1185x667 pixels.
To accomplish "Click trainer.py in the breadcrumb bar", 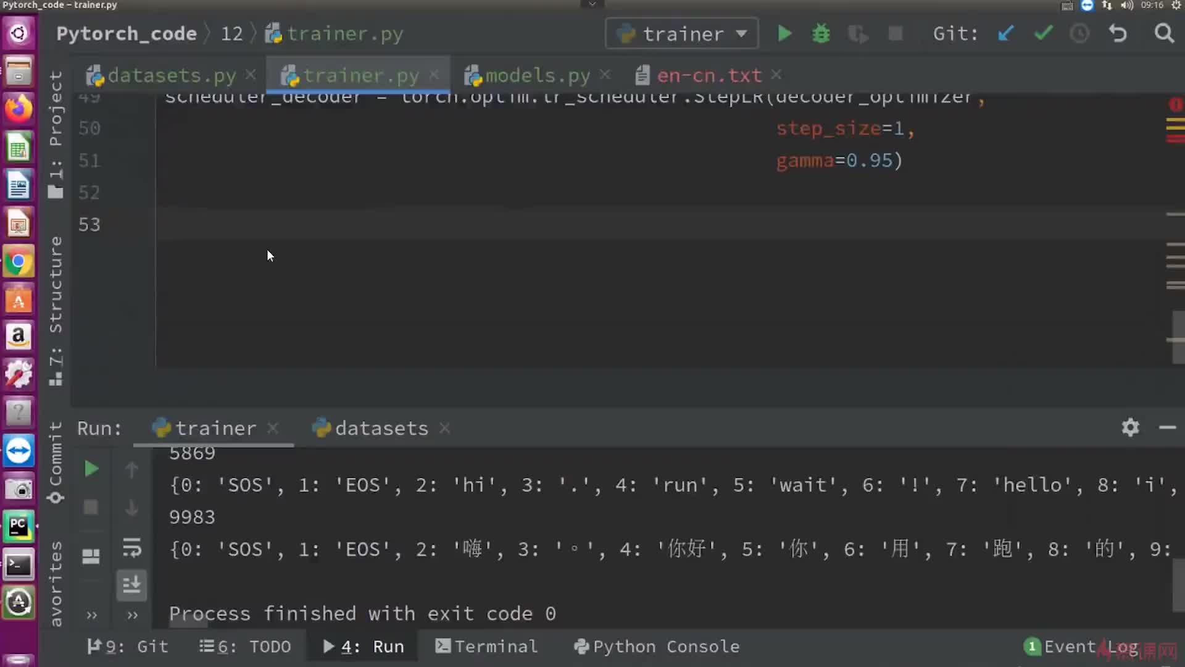I will (334, 33).
